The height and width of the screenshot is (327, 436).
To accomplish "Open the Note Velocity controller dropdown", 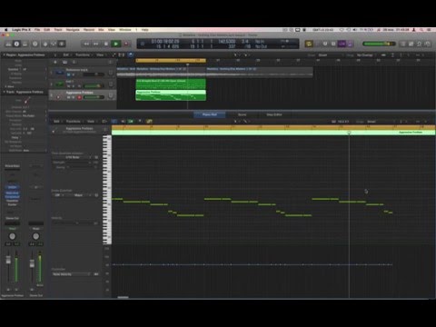I will point(72,274).
